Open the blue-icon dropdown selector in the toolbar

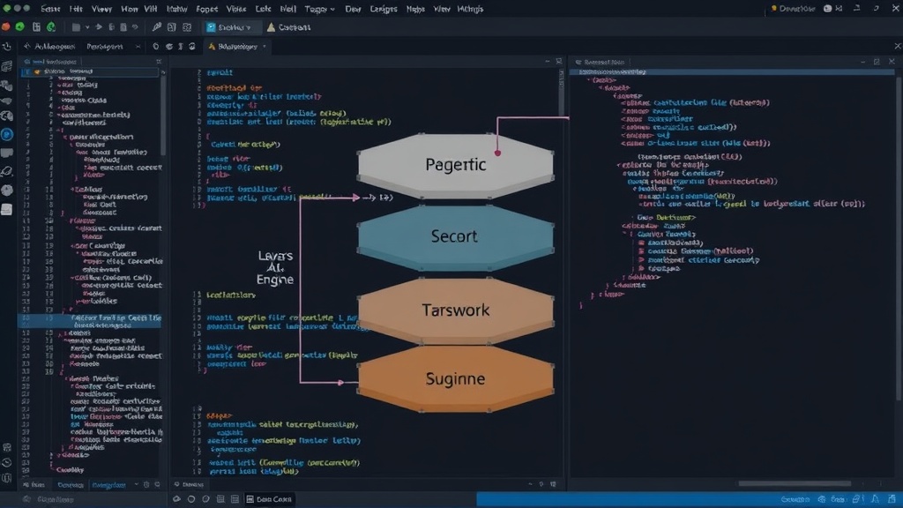click(x=230, y=27)
